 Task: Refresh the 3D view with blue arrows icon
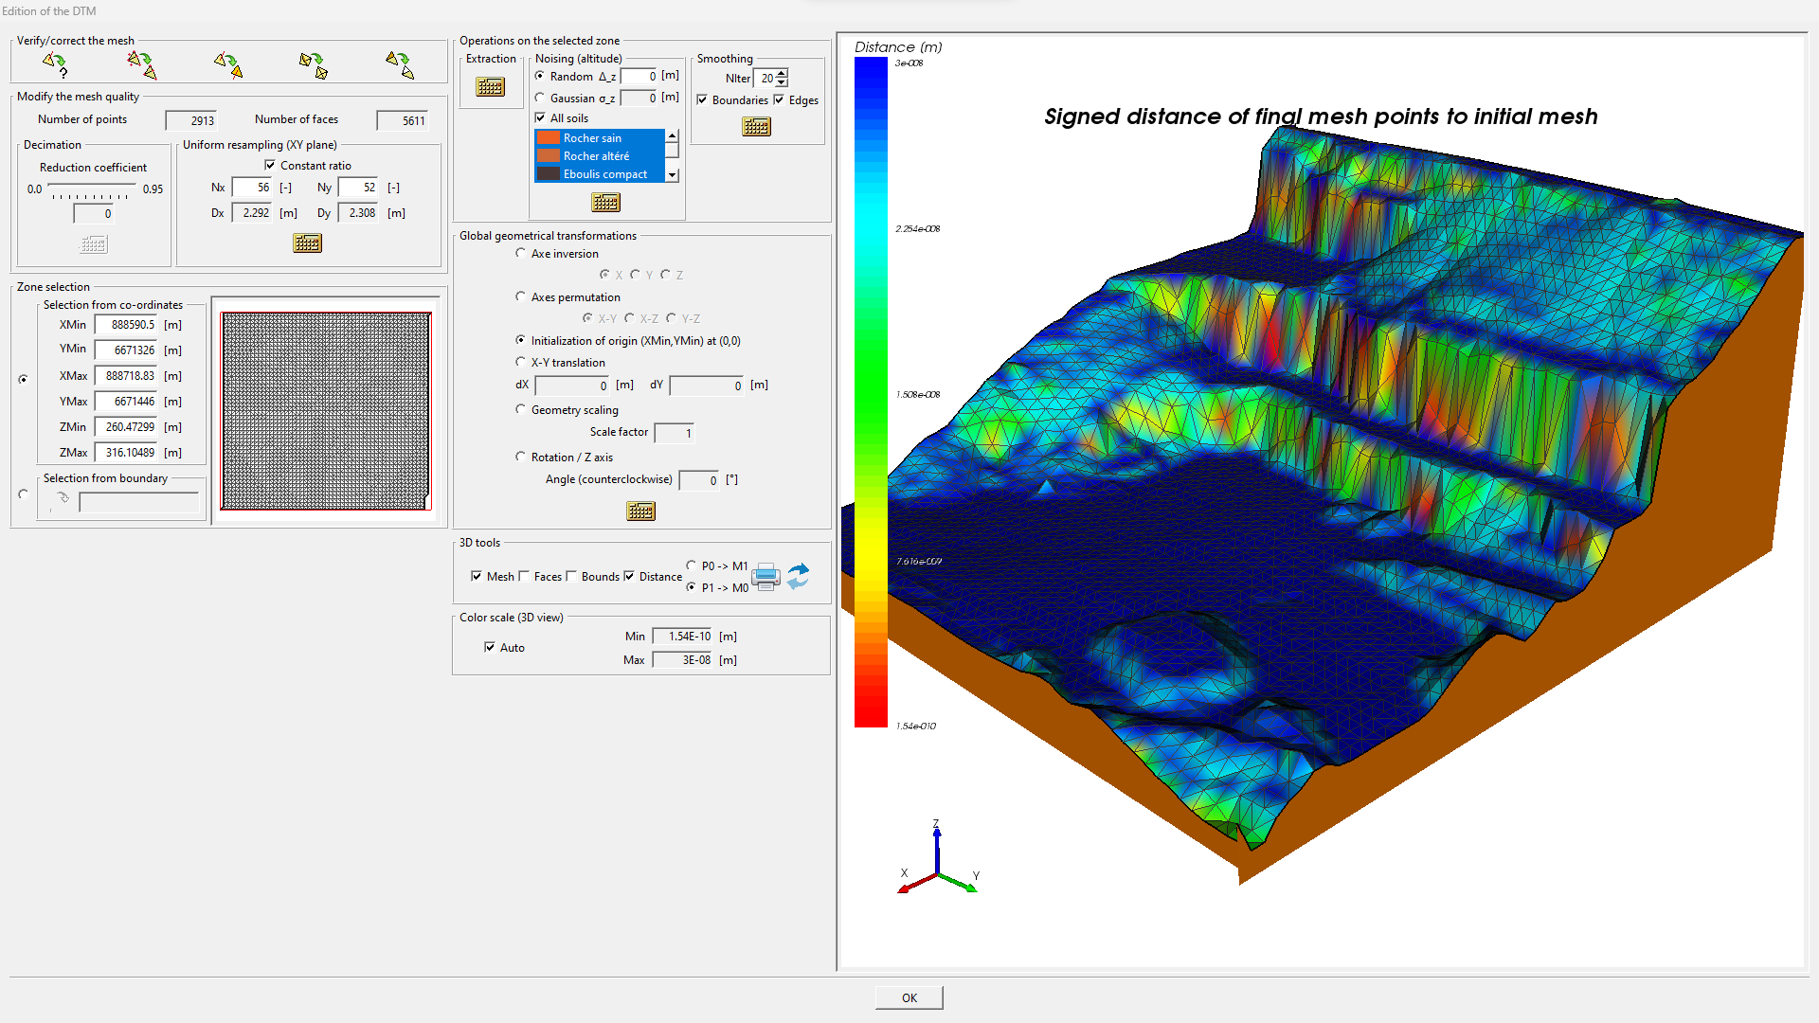pos(797,576)
